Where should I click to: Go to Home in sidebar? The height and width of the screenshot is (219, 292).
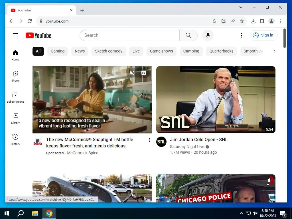(x=15, y=55)
